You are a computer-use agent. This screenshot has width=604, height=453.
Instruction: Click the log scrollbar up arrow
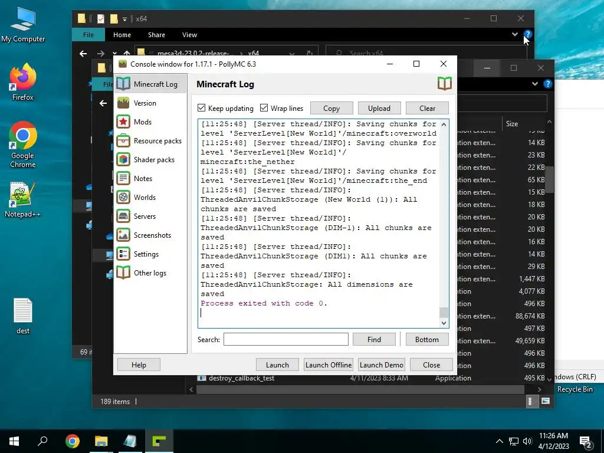444,124
